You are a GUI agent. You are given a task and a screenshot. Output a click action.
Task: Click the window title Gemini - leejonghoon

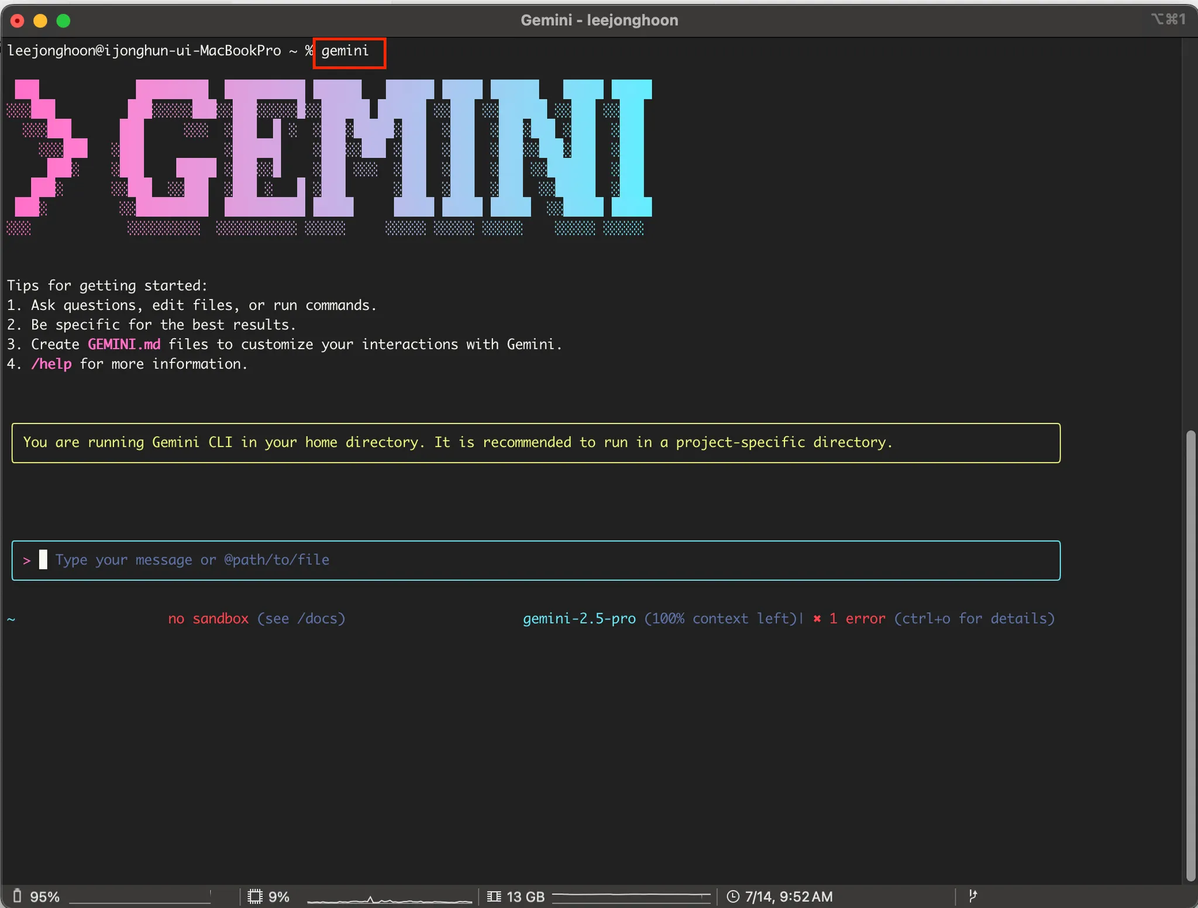click(599, 20)
